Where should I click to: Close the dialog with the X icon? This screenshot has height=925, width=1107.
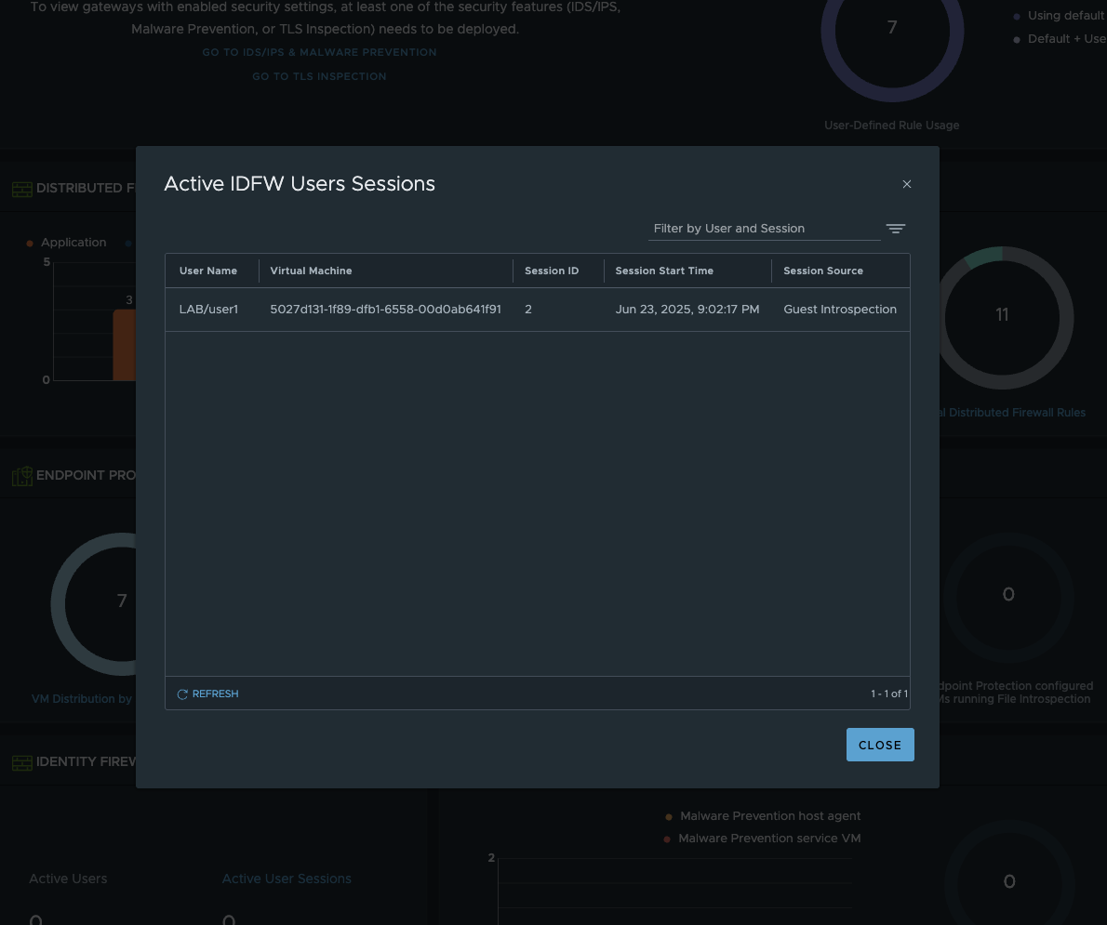[x=907, y=184]
